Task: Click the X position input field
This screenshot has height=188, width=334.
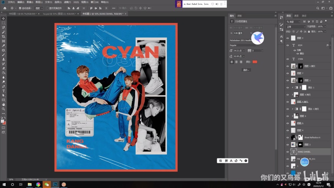Action: [238, 33]
